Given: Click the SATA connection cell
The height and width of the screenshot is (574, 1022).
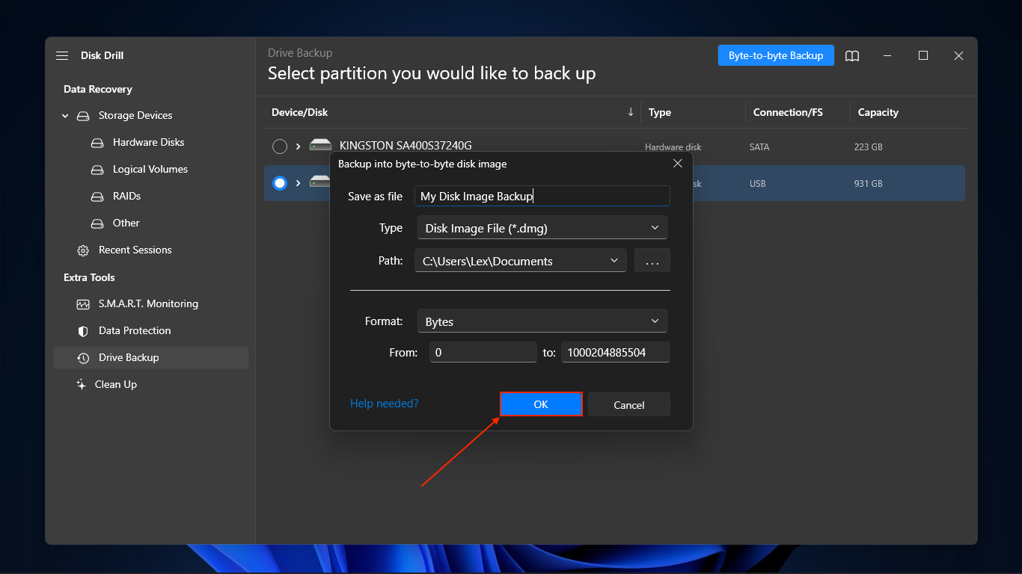Looking at the screenshot, I should pyautogui.click(x=759, y=147).
